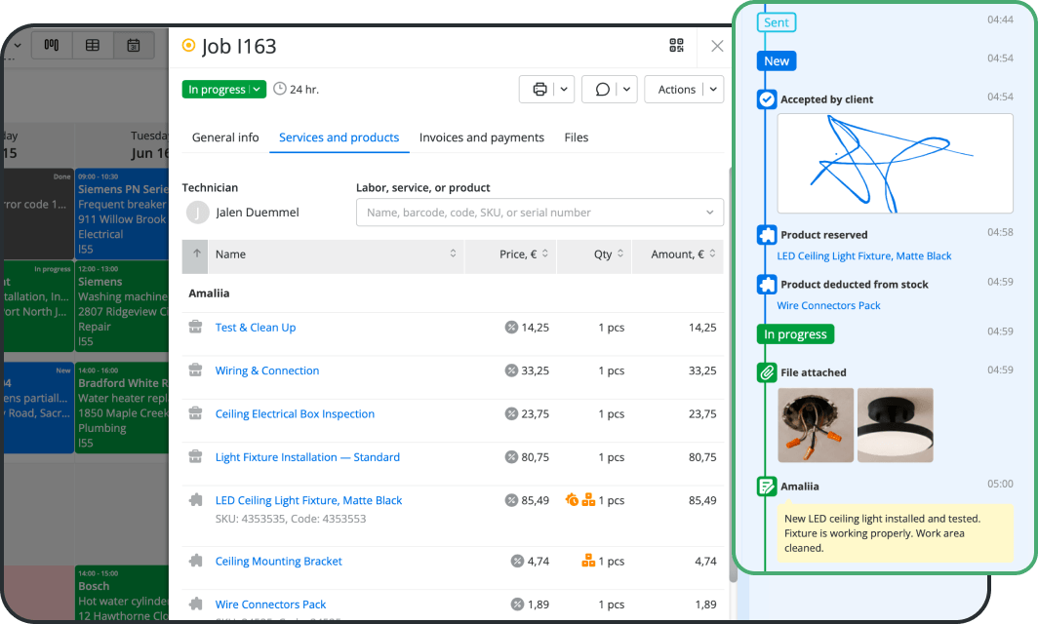The height and width of the screenshot is (624, 1038).
Task: Expand the message options dropdown arrow
Action: click(x=626, y=90)
